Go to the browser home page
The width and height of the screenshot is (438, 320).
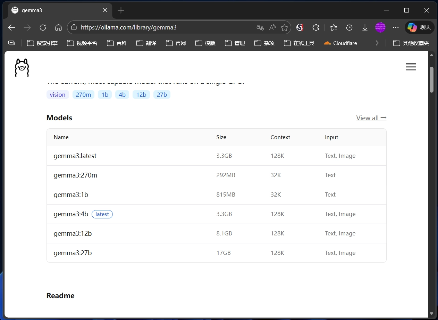(58, 27)
